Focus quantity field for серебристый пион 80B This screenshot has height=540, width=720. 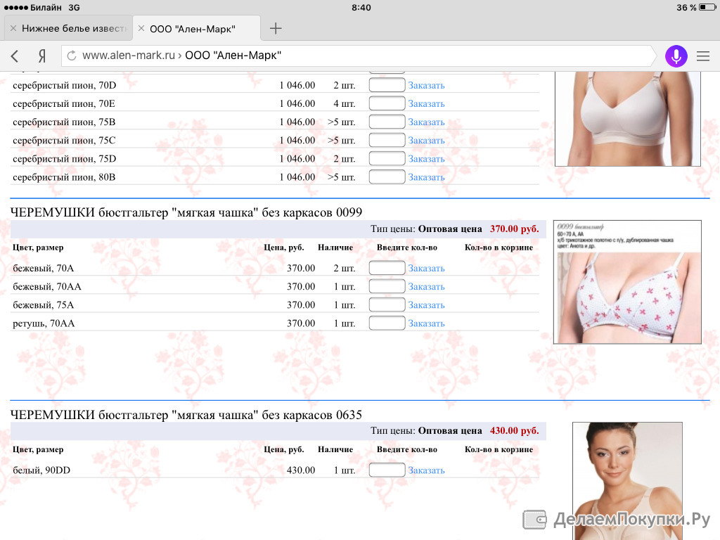tap(387, 176)
